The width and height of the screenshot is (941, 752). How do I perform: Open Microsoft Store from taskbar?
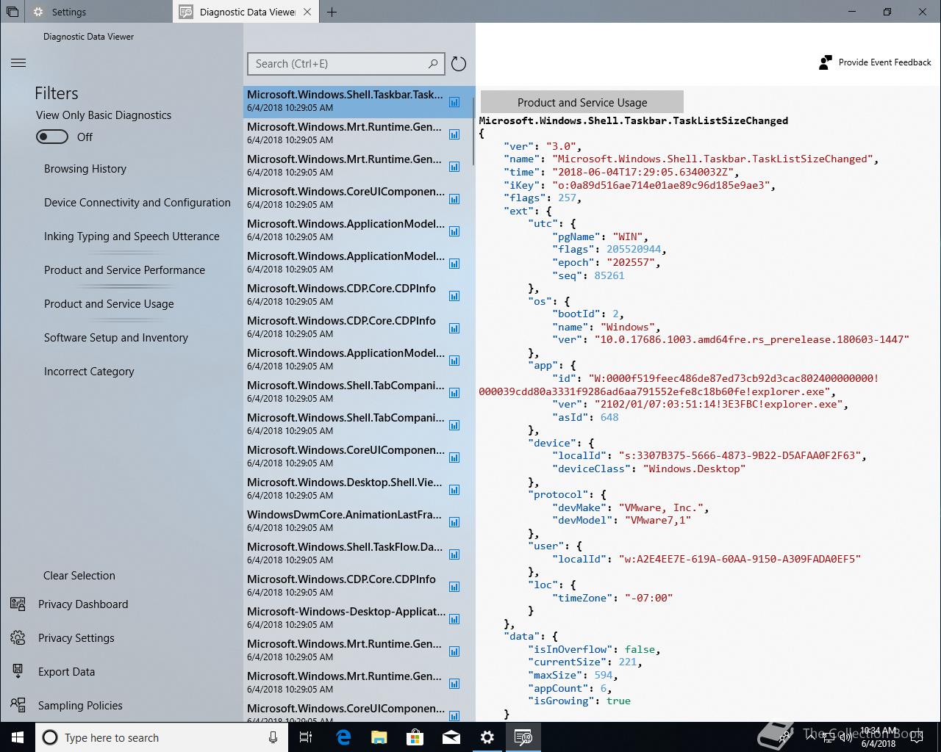point(415,737)
